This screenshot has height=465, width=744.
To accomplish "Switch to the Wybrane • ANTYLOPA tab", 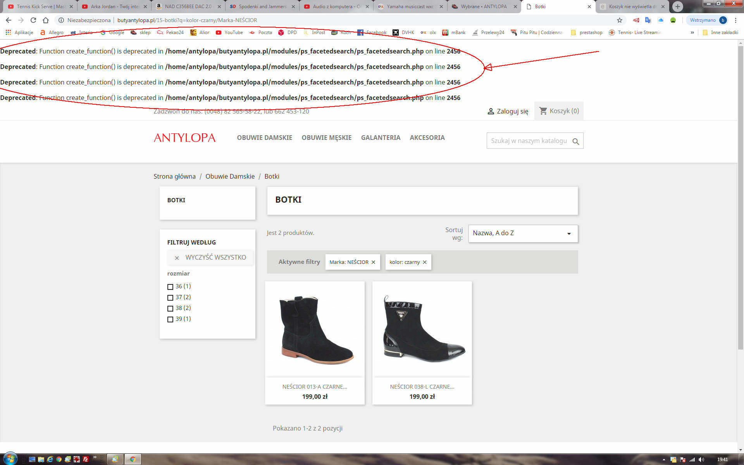I will click(x=483, y=7).
